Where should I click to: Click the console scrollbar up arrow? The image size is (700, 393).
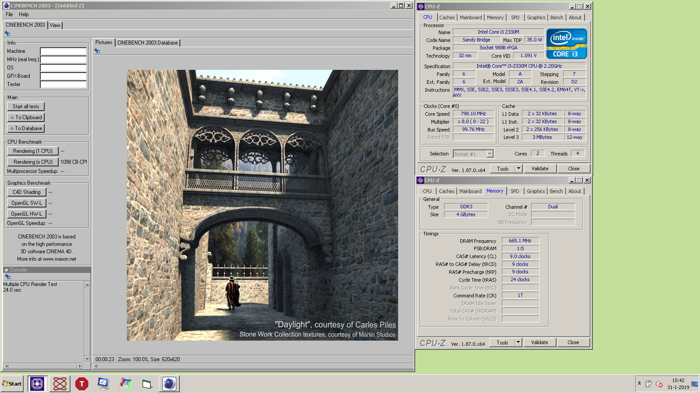tap(87, 285)
